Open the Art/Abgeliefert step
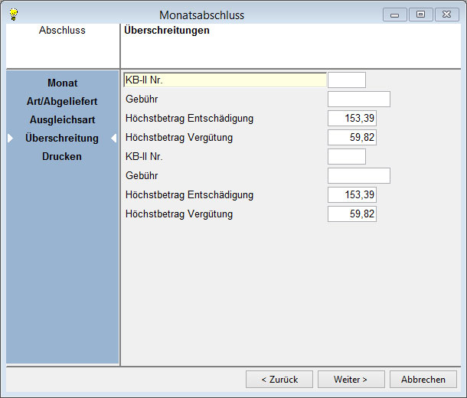The width and height of the screenshot is (467, 398). pyautogui.click(x=62, y=101)
